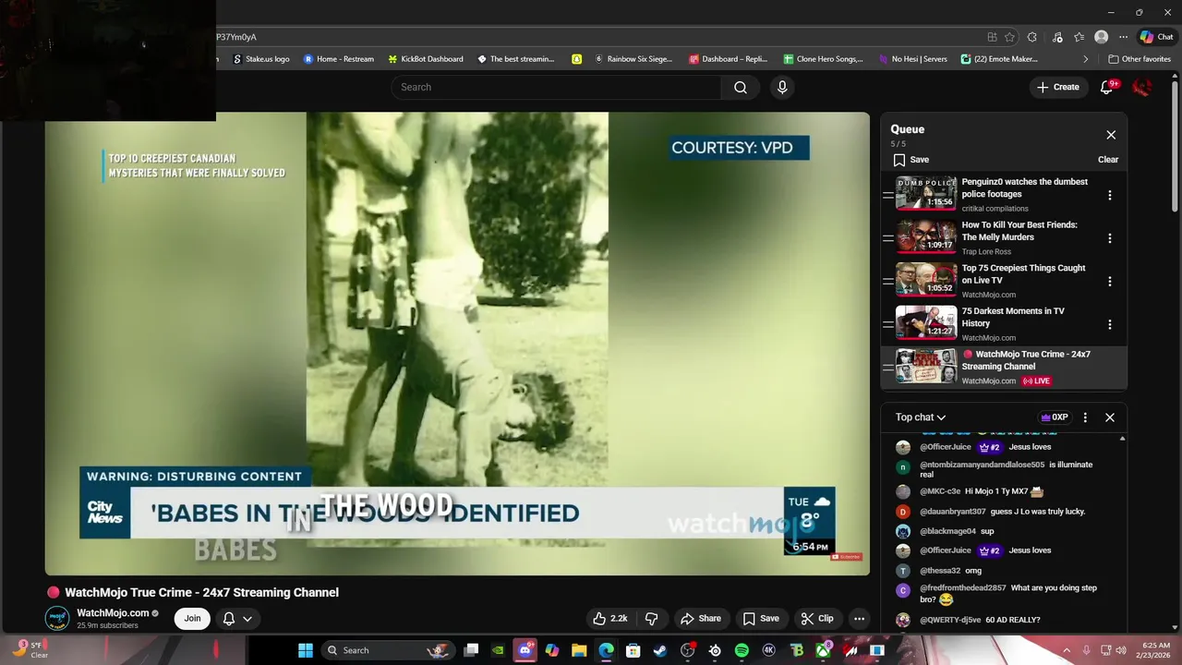
Task: Open Rainbow Six Siege bookmark
Action: pos(633,59)
